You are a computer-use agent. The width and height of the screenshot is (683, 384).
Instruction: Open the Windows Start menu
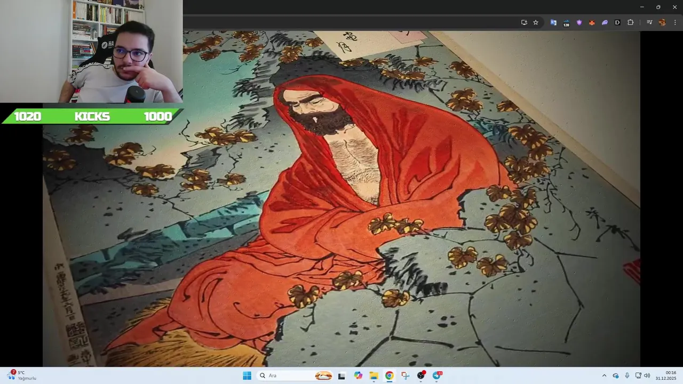(247, 375)
